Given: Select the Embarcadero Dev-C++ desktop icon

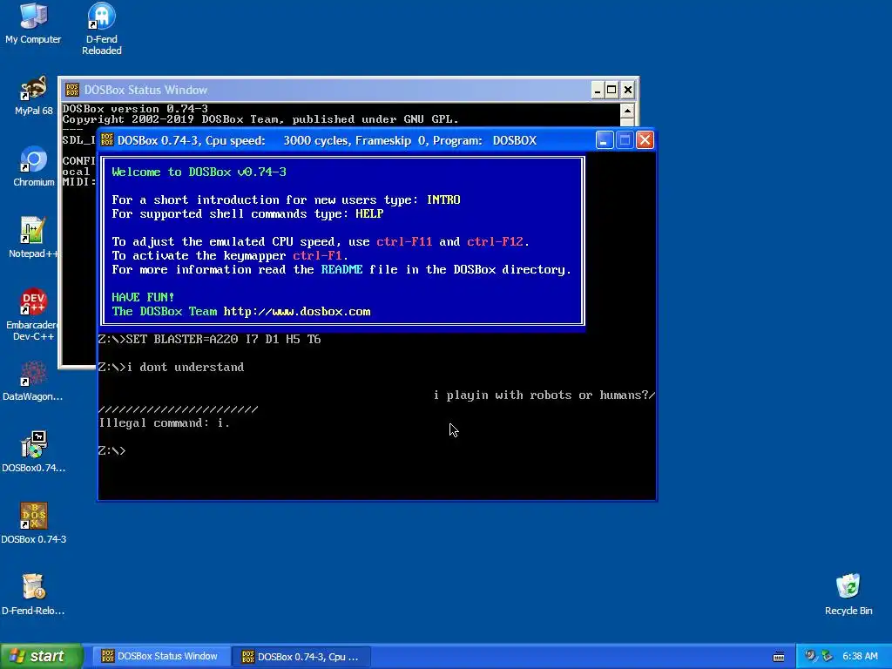Looking at the screenshot, I should click(33, 314).
